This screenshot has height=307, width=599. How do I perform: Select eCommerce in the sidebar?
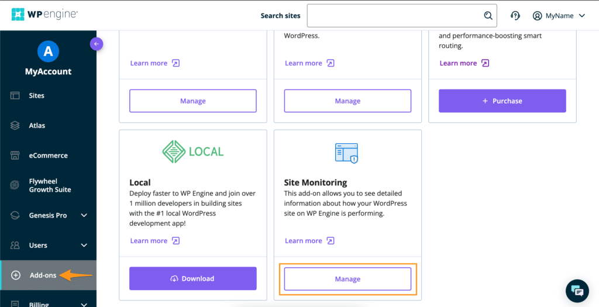pos(48,156)
